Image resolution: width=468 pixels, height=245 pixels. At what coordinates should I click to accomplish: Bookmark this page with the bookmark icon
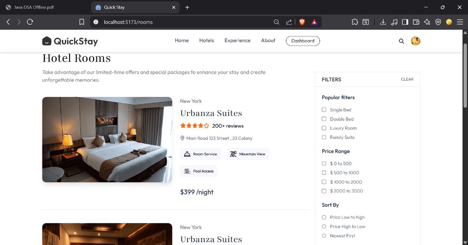[x=82, y=22]
